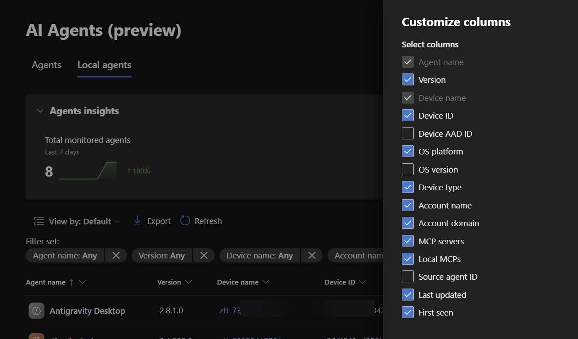The image size is (578, 339).
Task: Select the Local agents tab
Action: [104, 65]
